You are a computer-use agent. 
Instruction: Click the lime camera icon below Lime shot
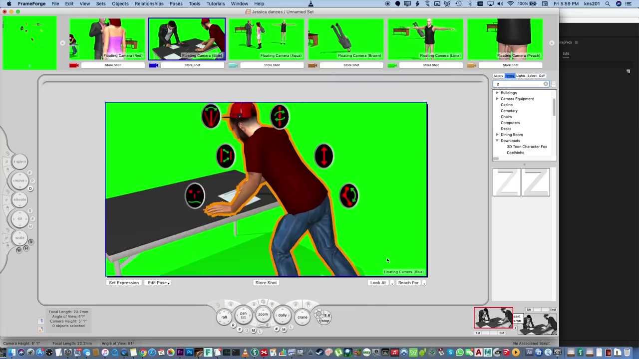pos(392,65)
